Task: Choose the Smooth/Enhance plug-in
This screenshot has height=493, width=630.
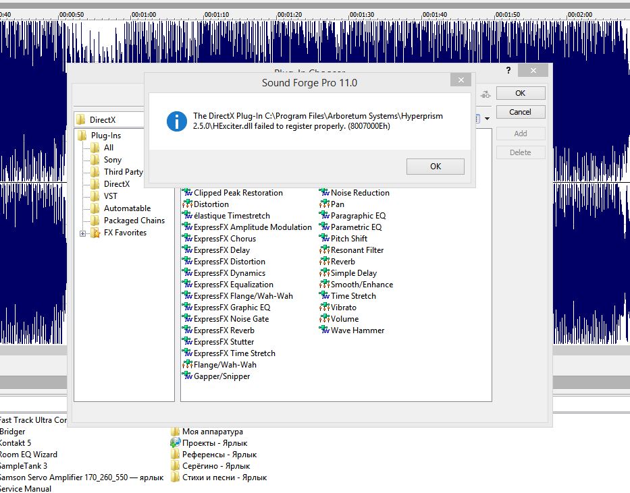Action: [x=357, y=285]
